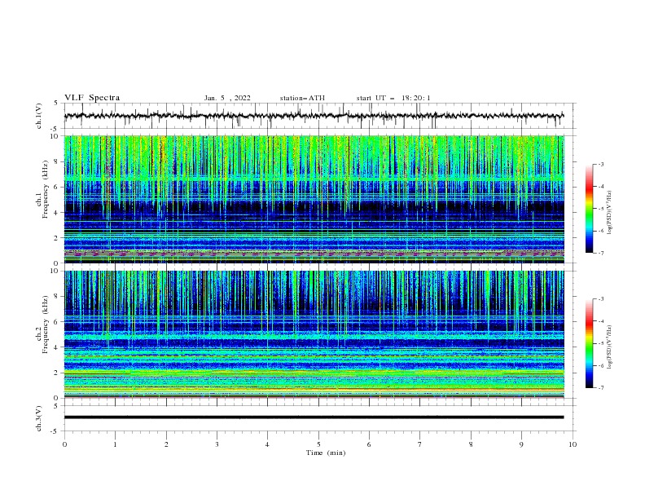The width and height of the screenshot is (645, 499).
Task: Click tick label "9" on the Time axis
Action: pyautogui.click(x=521, y=444)
